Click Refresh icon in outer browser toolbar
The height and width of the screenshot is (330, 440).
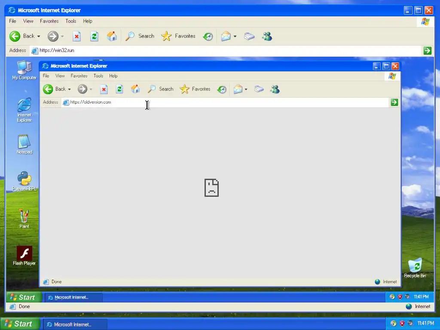pos(94,36)
